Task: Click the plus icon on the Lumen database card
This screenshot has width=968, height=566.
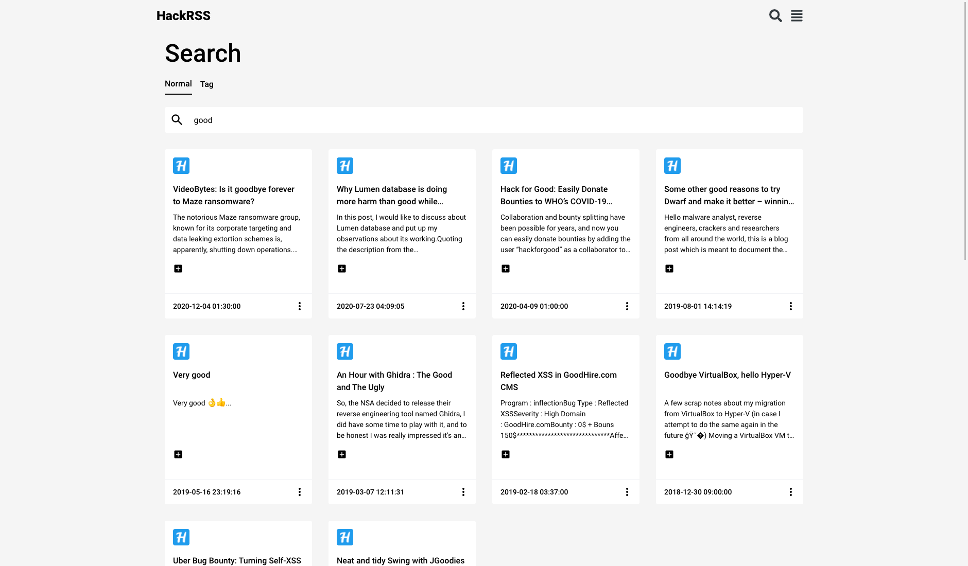Action: pyautogui.click(x=342, y=269)
